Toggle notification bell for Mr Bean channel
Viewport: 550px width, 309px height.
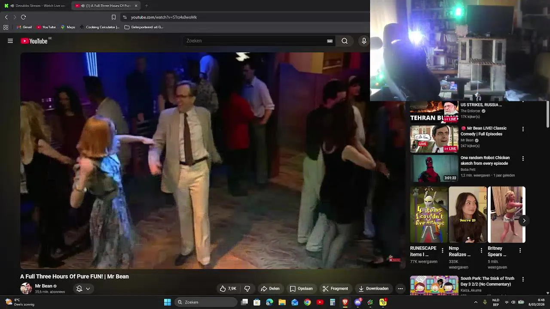click(79, 289)
